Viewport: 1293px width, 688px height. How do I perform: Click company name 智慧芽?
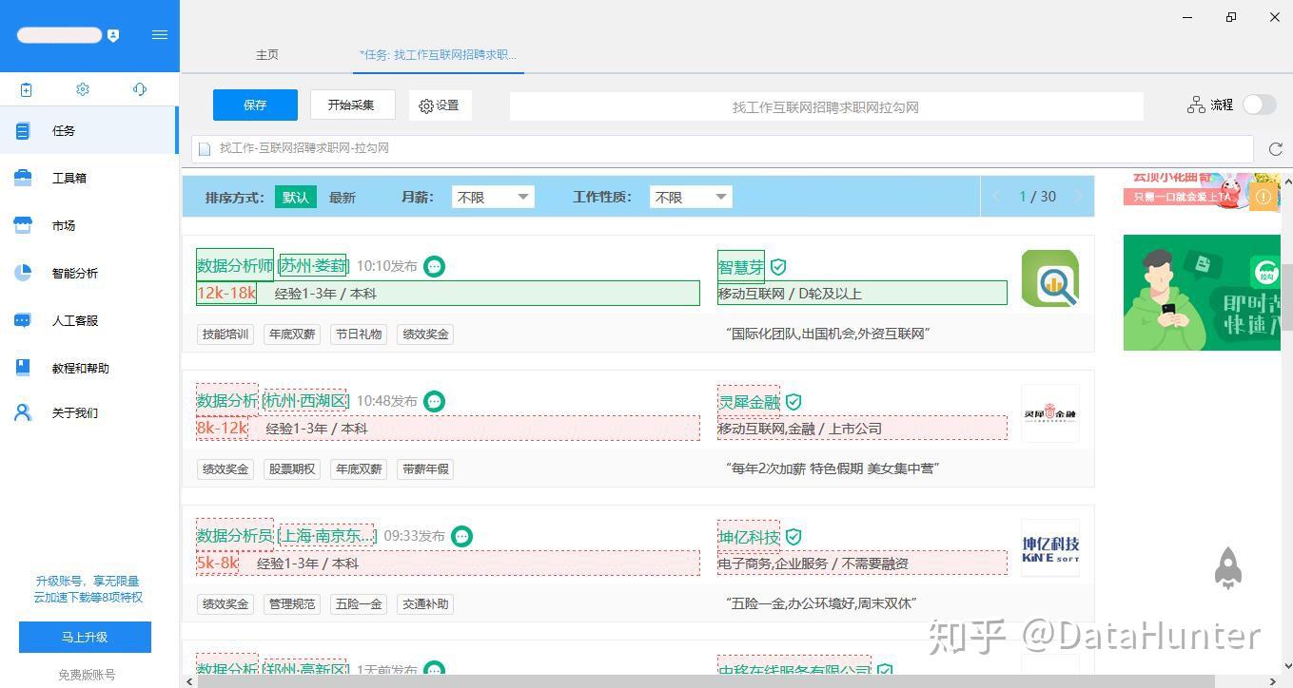[x=741, y=267]
